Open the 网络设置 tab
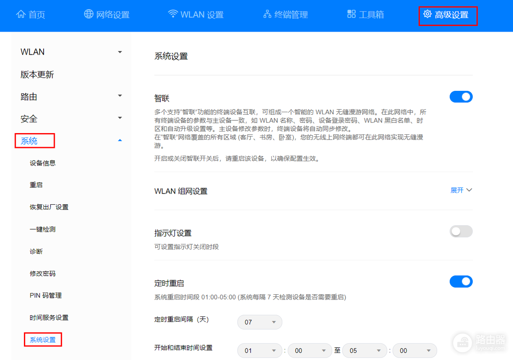 pyautogui.click(x=106, y=15)
